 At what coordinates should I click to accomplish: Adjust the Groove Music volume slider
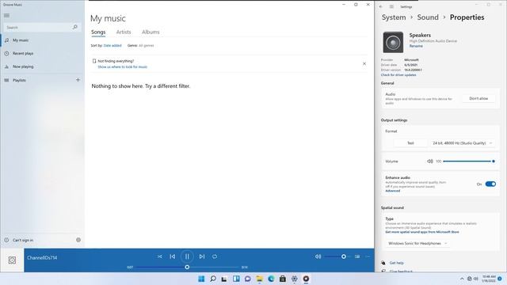click(x=337, y=256)
